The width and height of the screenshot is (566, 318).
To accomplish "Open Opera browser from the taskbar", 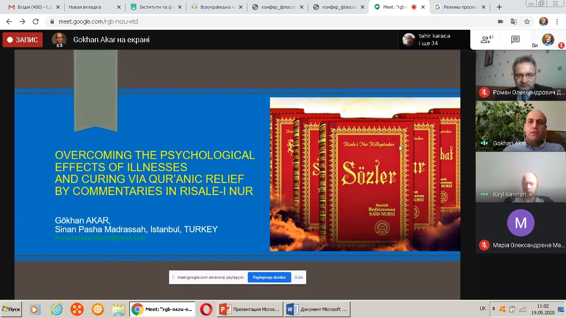I will pyautogui.click(x=206, y=309).
